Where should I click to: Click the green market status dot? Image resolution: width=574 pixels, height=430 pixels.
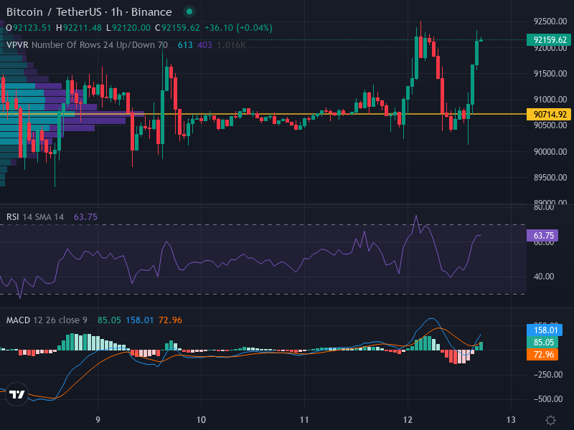click(189, 12)
